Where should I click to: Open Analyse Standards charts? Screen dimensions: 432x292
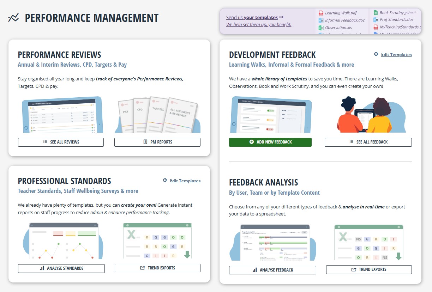pyautogui.click(x=61, y=268)
